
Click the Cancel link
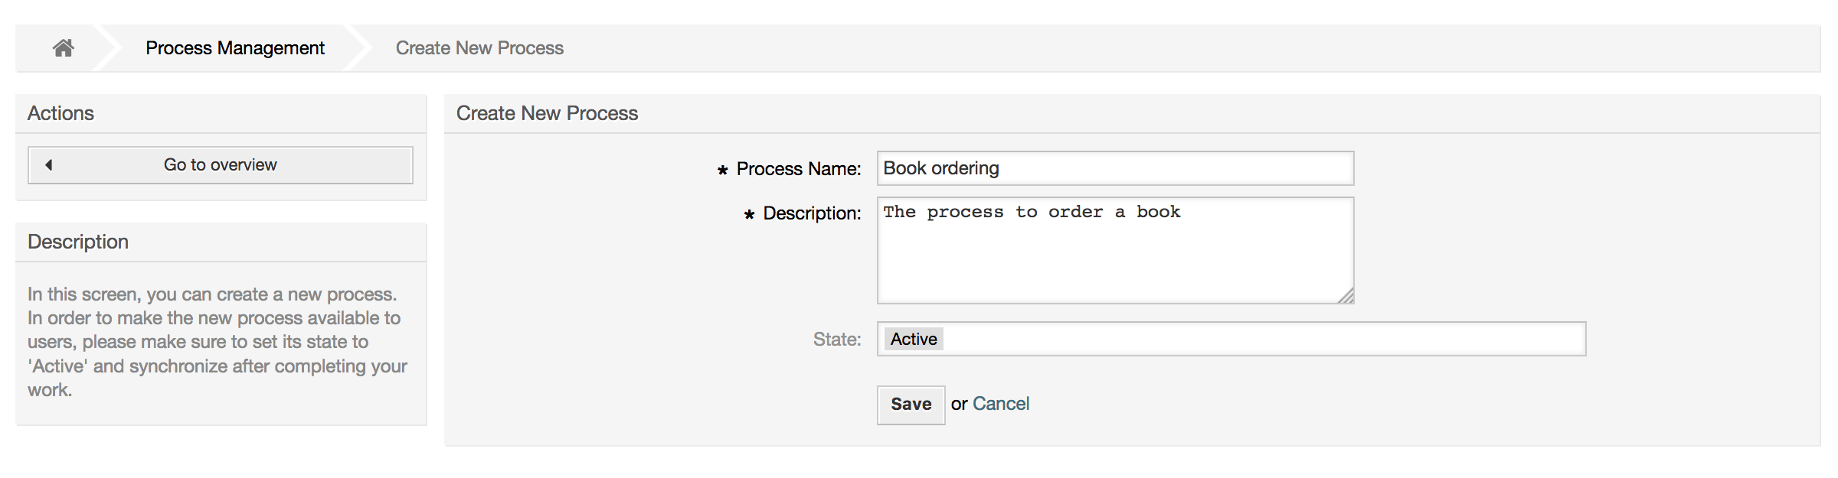click(x=1001, y=403)
